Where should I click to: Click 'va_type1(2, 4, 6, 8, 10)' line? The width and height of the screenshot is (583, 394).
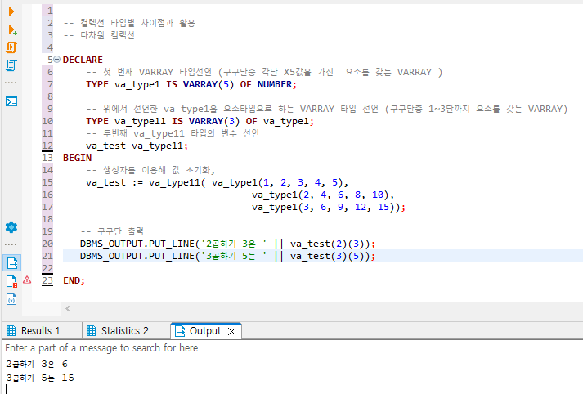click(x=322, y=195)
